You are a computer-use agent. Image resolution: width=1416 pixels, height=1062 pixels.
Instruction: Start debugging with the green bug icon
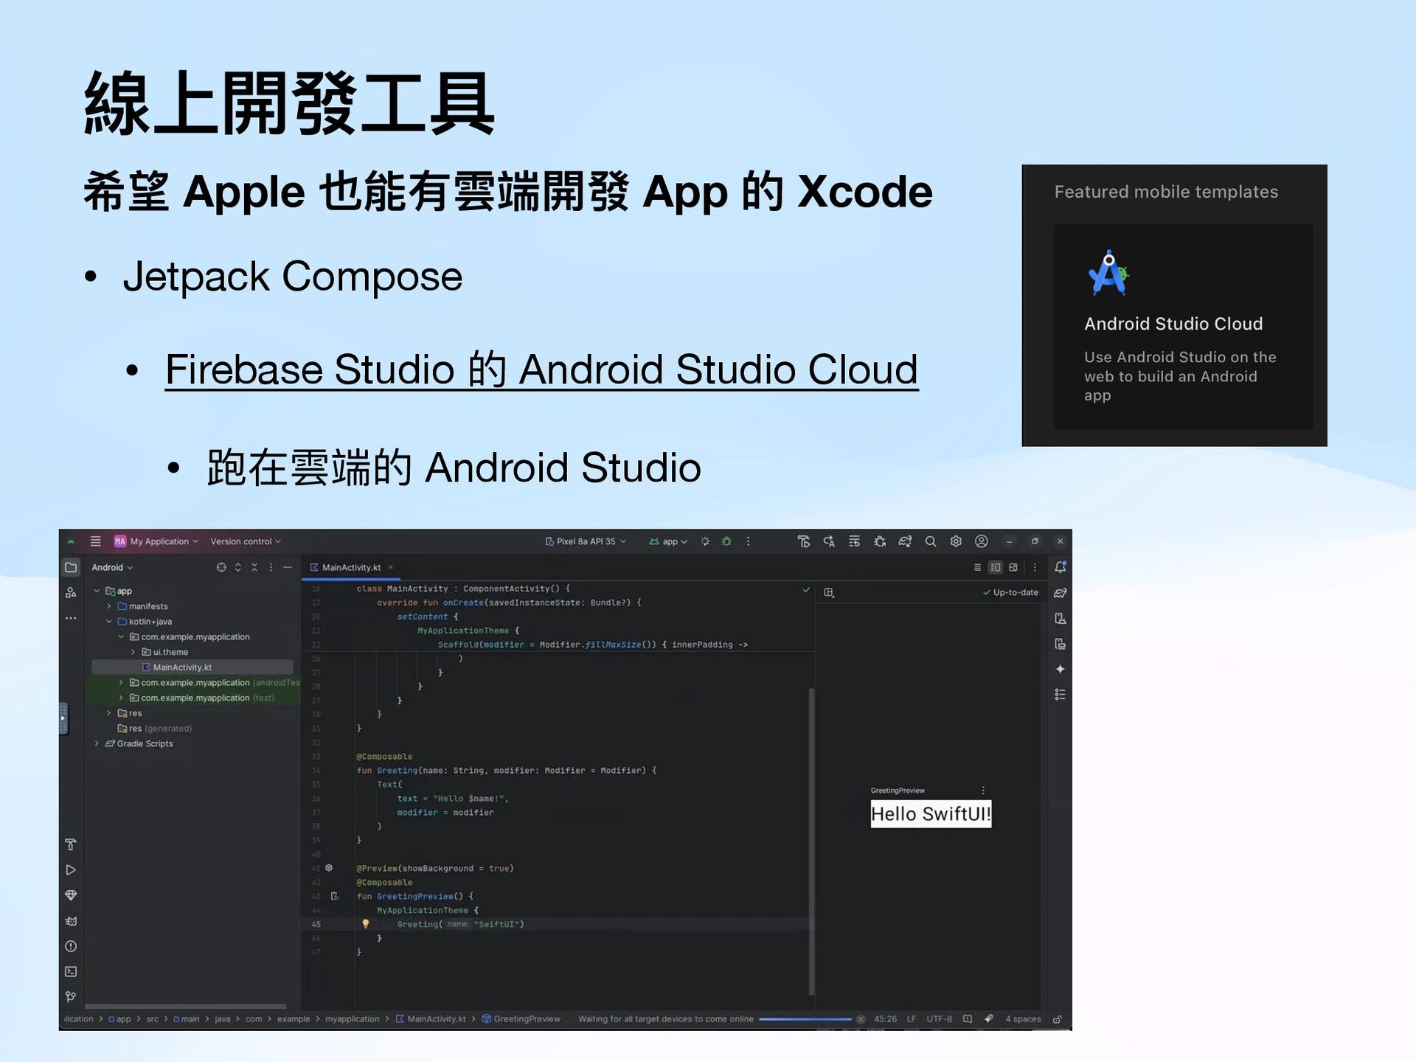coord(726,541)
